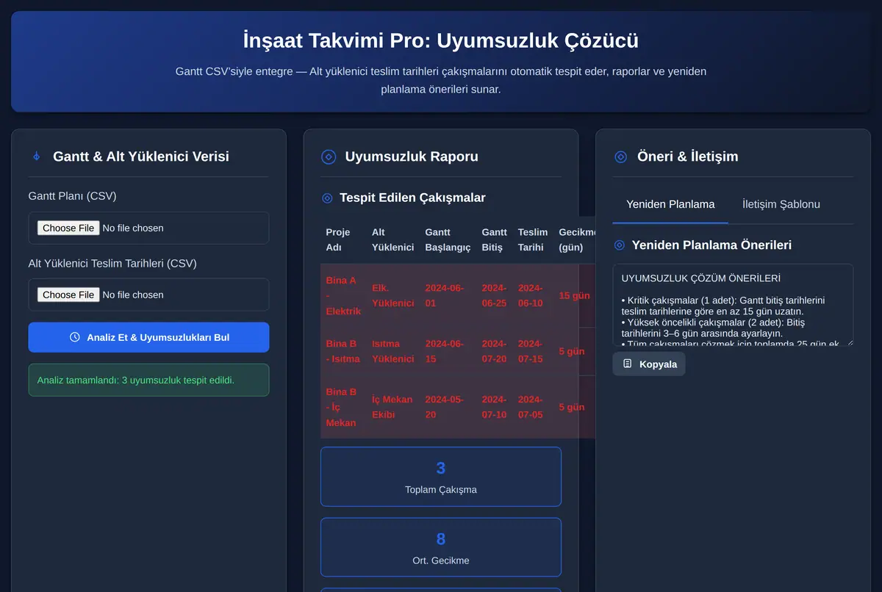Click start date 2024-05-20

coord(448,407)
